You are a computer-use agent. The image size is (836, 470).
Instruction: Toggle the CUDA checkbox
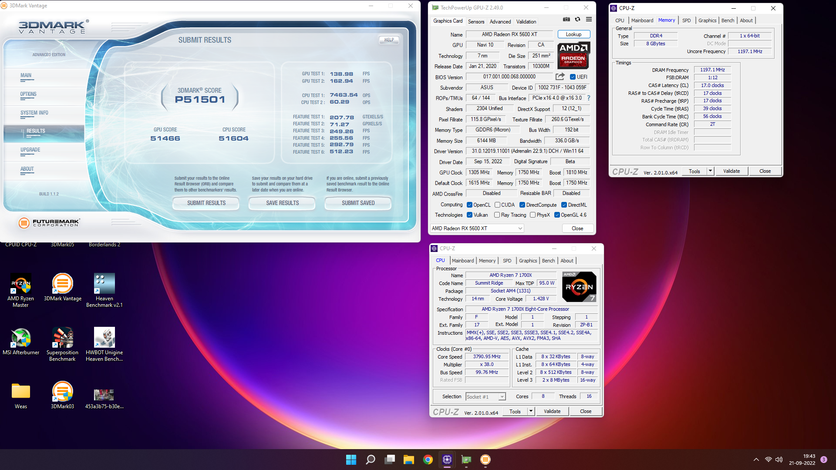[497, 205]
